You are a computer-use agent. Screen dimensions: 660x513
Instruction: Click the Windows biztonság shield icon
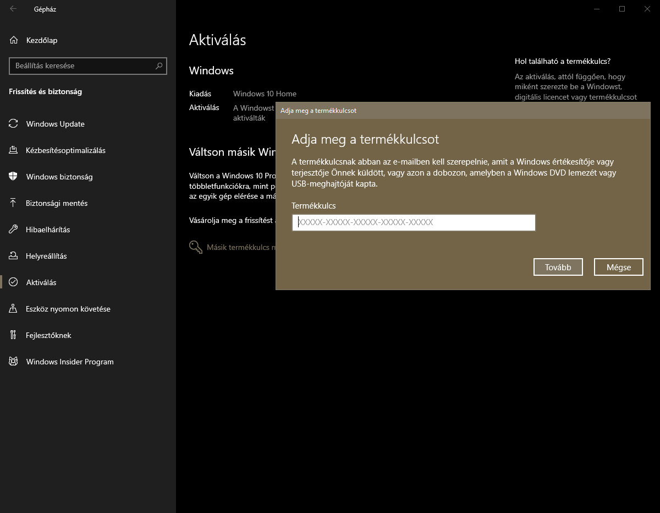pos(13,177)
